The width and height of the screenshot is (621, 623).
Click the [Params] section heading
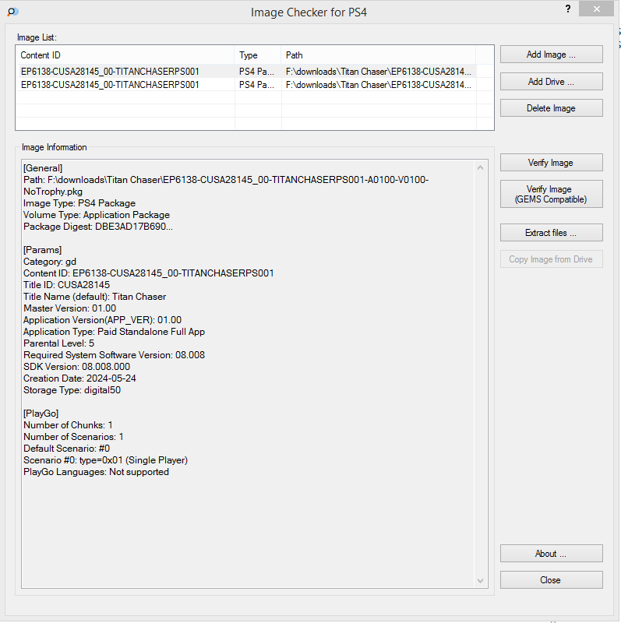[x=43, y=250]
